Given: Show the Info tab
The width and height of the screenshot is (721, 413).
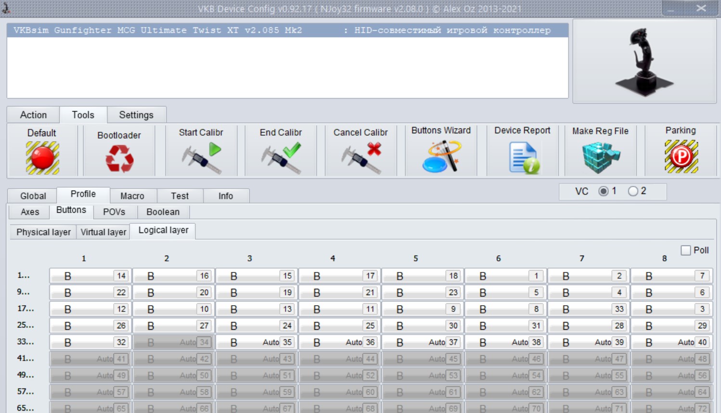Looking at the screenshot, I should point(226,196).
